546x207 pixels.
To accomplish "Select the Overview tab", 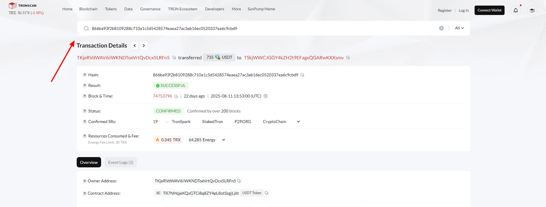I will pyautogui.click(x=89, y=162).
